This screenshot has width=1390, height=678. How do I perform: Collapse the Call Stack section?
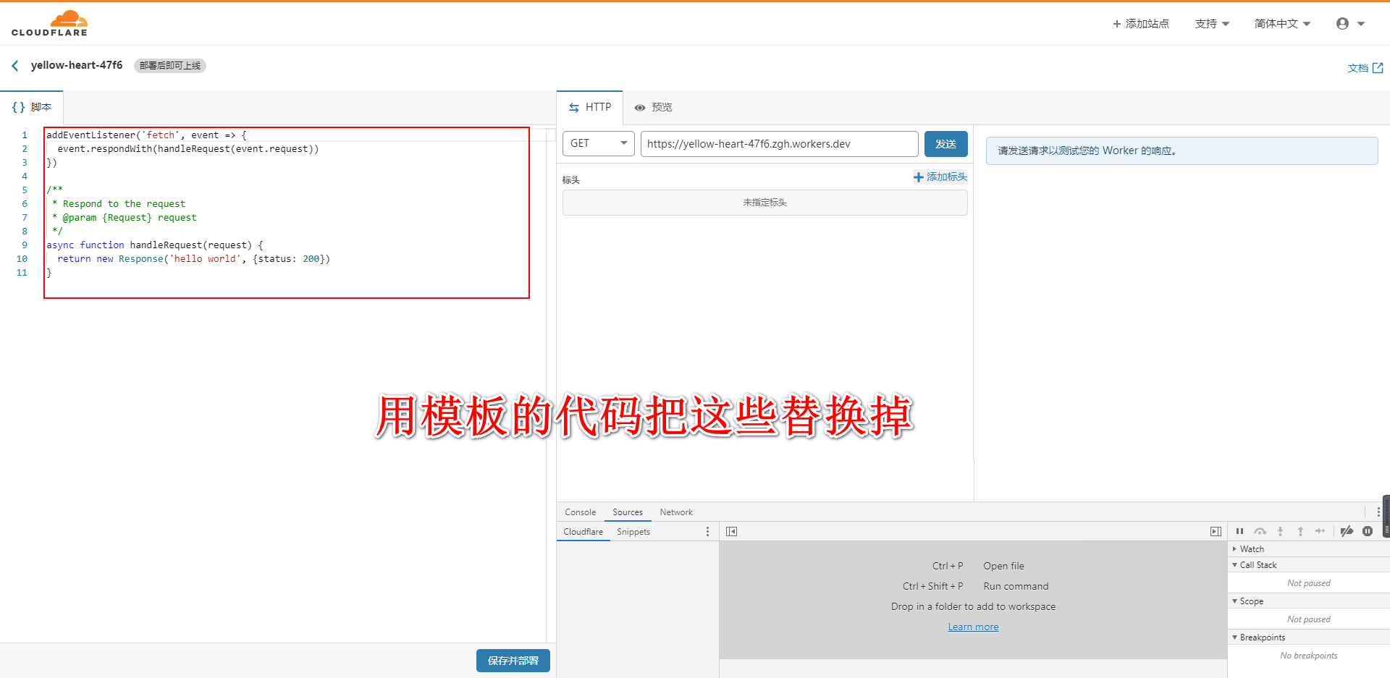tap(1234, 565)
